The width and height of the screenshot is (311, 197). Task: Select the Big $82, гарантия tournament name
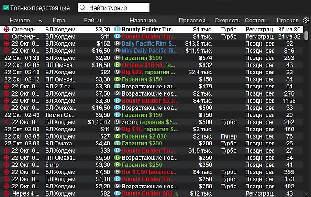tap(148, 72)
